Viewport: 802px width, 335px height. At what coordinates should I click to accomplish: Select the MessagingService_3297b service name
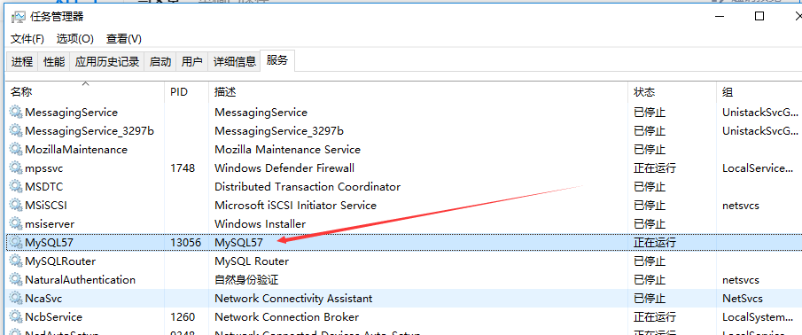[90, 131]
